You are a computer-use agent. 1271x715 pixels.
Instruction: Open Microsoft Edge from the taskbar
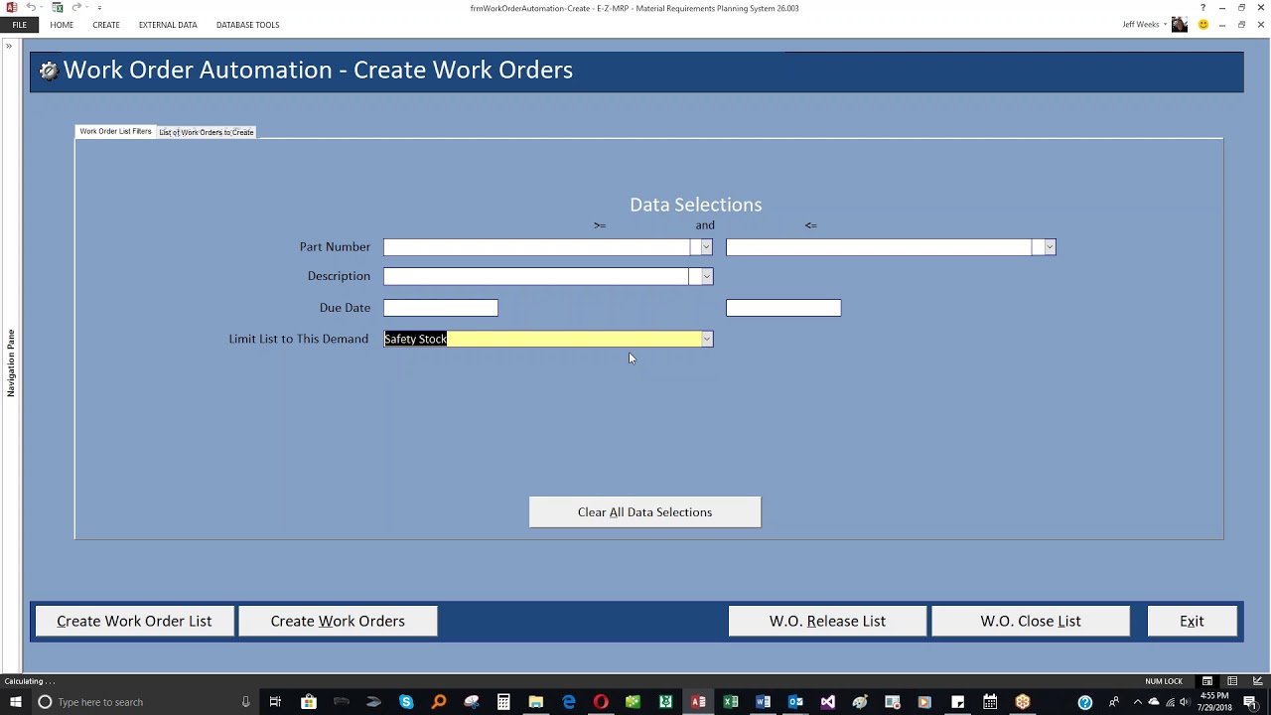coord(569,702)
